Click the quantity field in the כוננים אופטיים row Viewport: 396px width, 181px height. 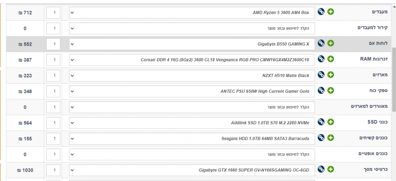(x=53, y=154)
